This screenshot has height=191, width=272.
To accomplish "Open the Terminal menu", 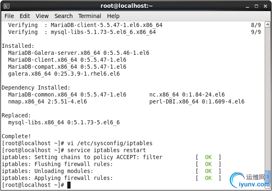I will tap(90, 16).
